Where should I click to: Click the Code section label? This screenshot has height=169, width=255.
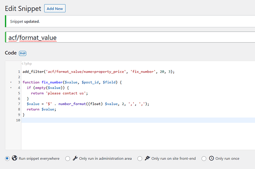(x=11, y=53)
